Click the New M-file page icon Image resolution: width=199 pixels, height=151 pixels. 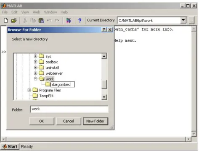6,21
